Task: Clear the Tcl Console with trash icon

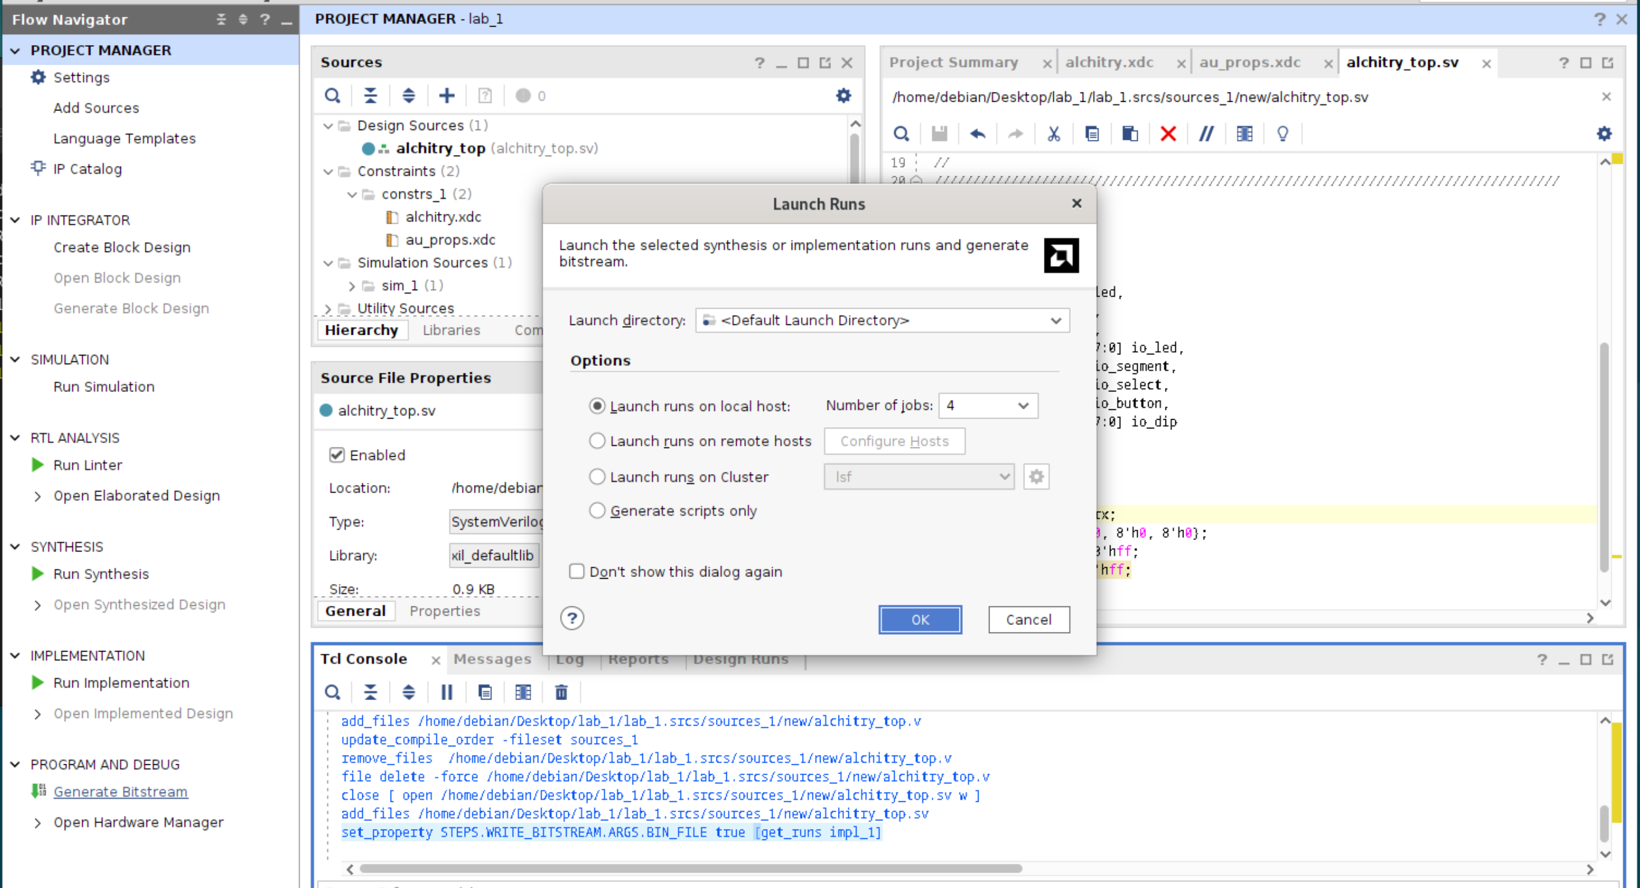Action: click(x=561, y=692)
